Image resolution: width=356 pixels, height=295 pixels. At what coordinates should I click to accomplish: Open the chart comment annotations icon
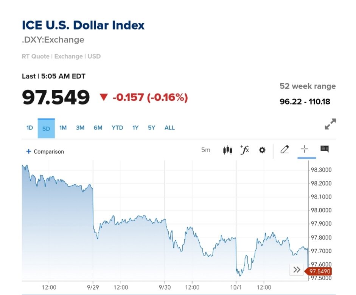[x=325, y=149]
